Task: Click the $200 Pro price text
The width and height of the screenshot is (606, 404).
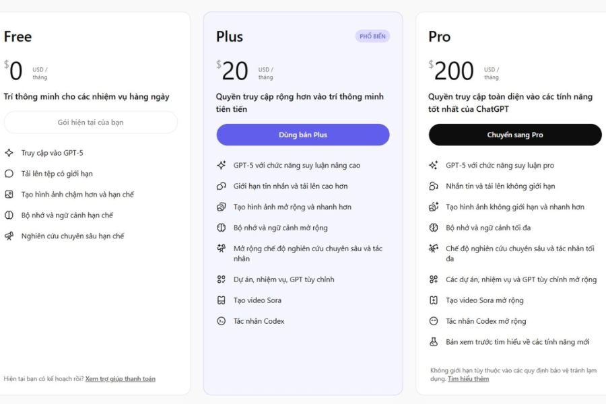Action: click(454, 71)
